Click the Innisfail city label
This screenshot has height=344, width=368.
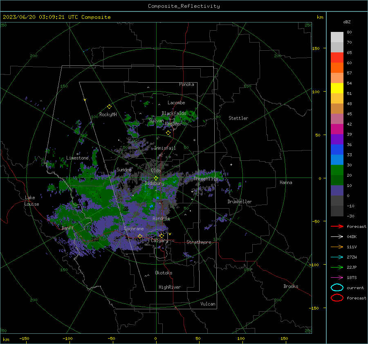(x=165, y=148)
